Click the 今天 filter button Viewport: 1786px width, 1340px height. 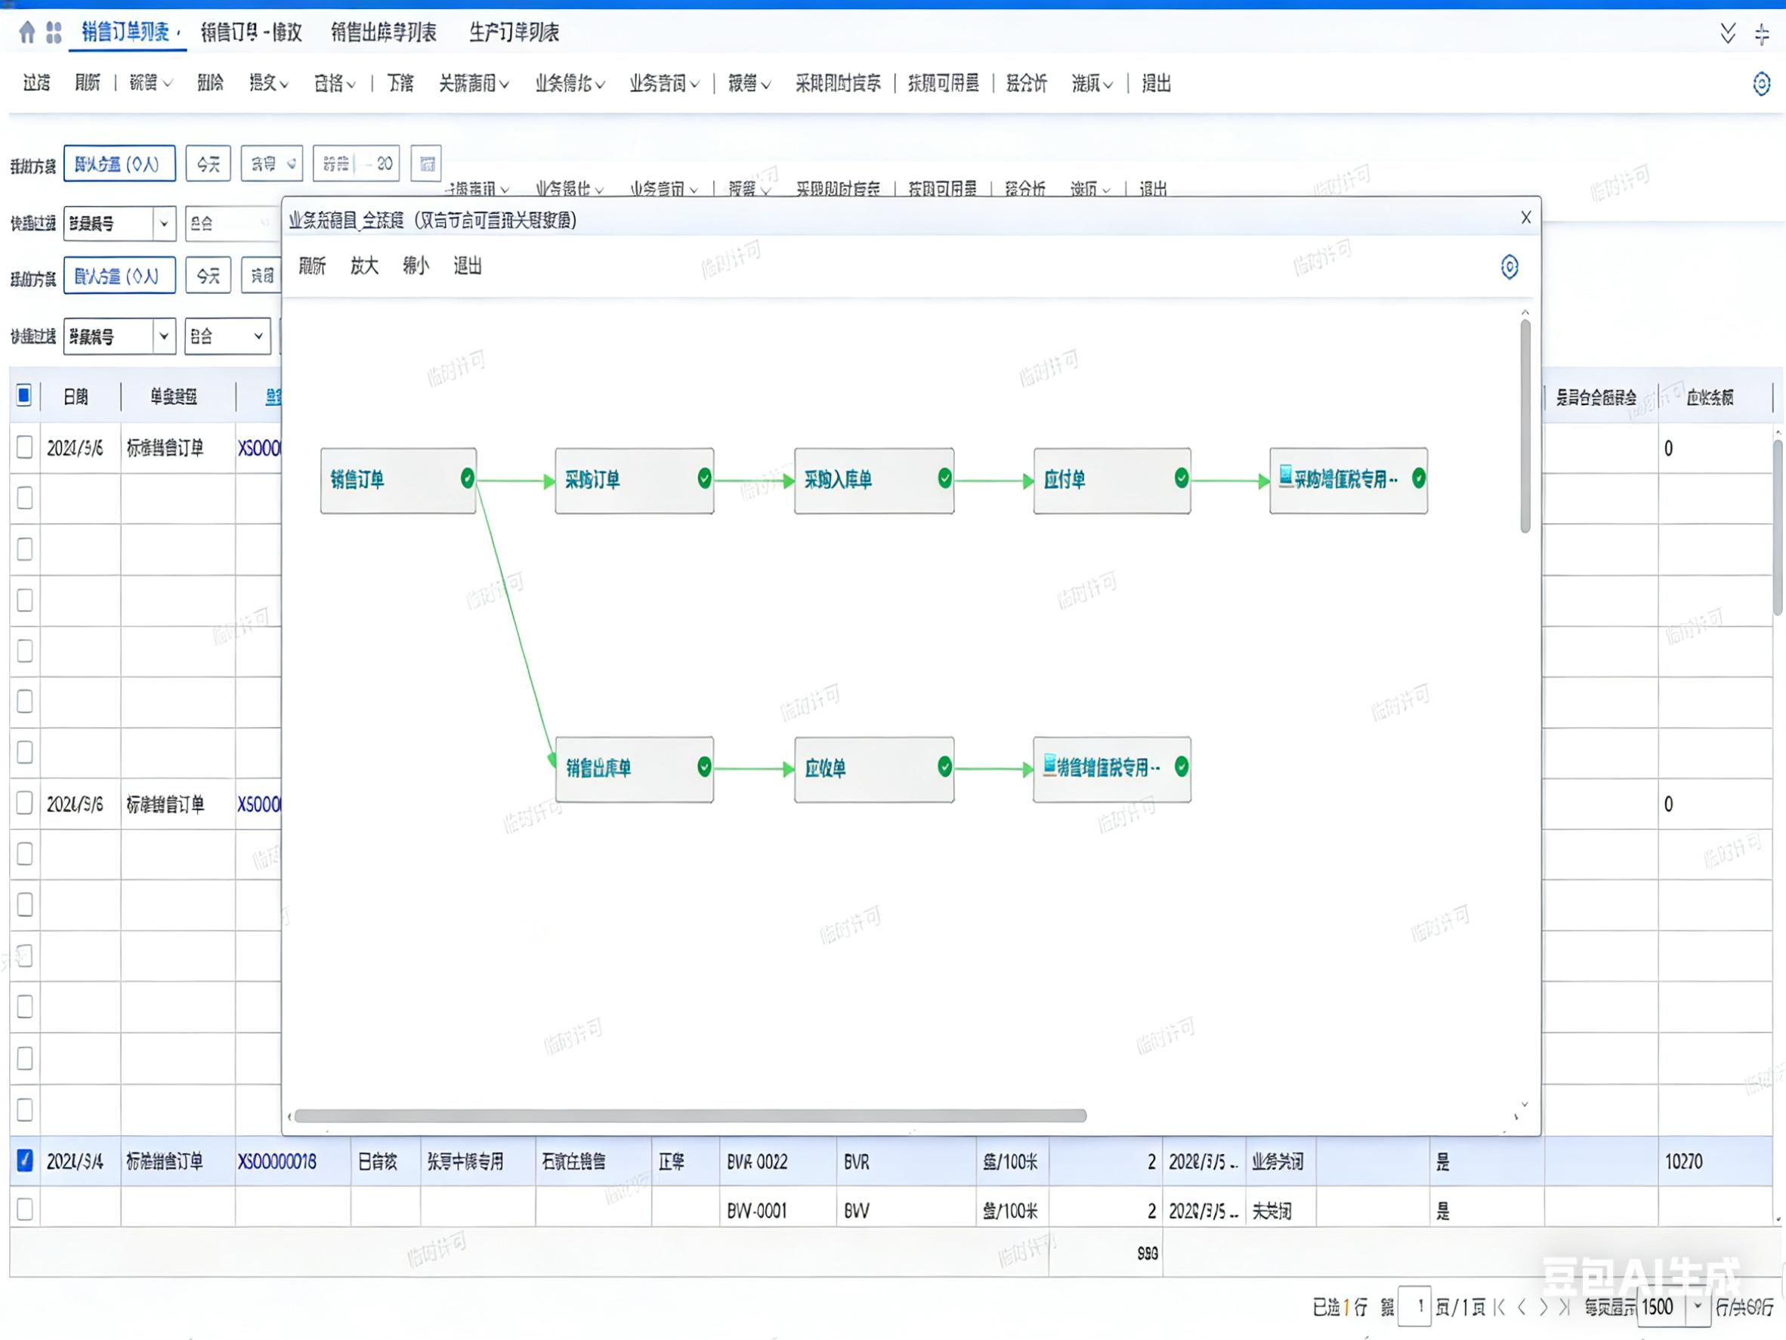point(209,164)
